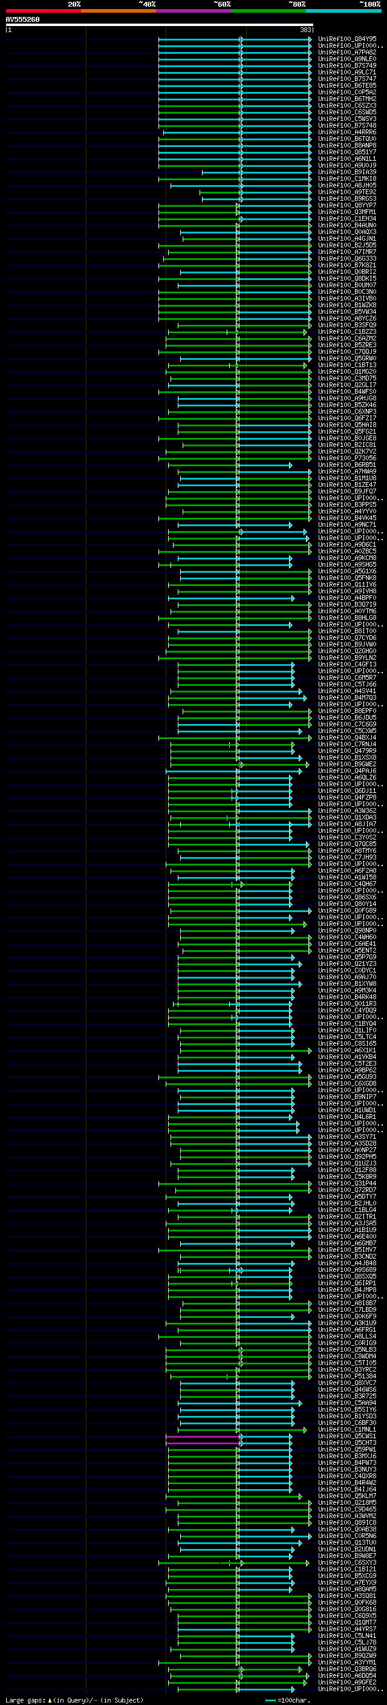This screenshot has width=387, height=1705.
Task: Select hit label UniRef100_C3Y0S2
Action: (347, 837)
